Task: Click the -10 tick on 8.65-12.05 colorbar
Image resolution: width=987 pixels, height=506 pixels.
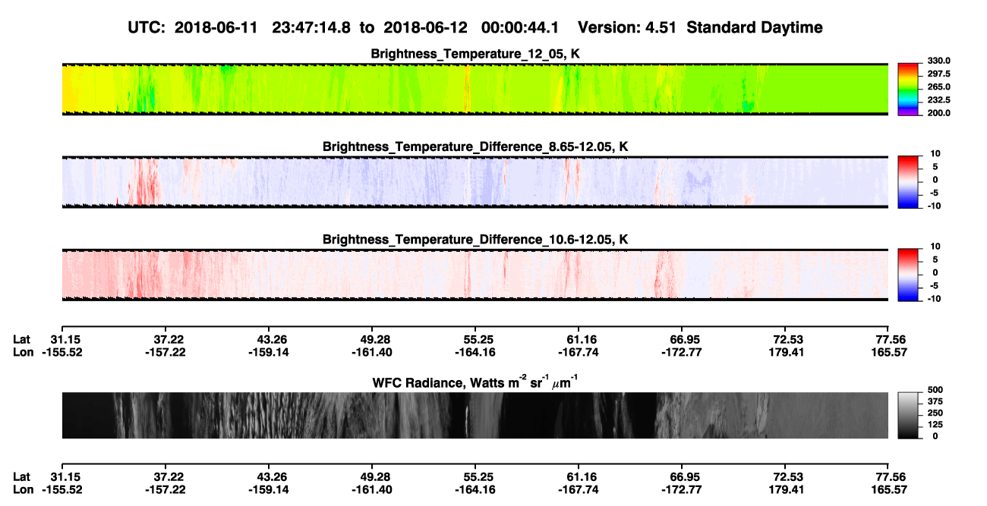Action: click(934, 206)
